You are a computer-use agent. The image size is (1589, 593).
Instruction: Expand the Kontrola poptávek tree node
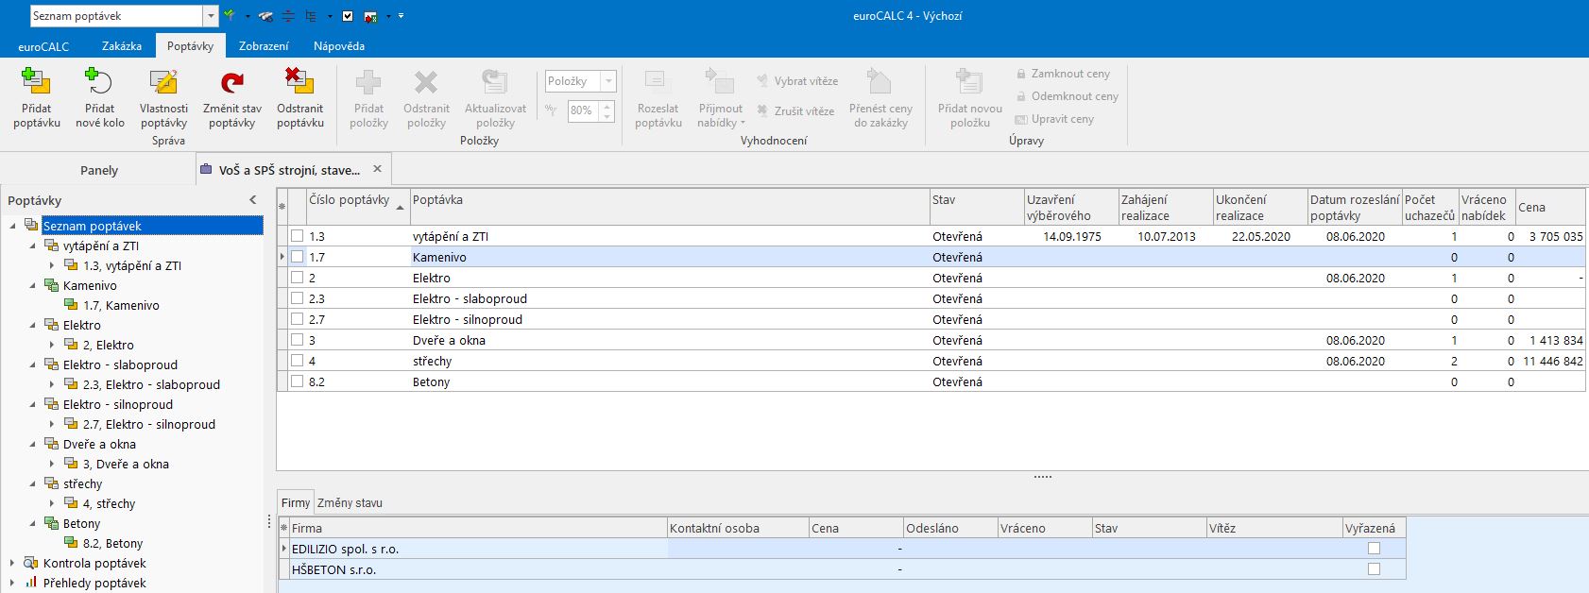coord(12,563)
